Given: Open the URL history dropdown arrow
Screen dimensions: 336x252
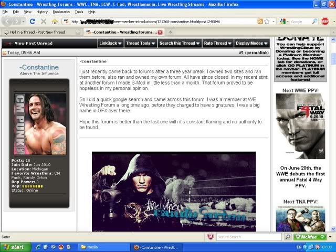Looking at the screenshot, I should point(274,22).
